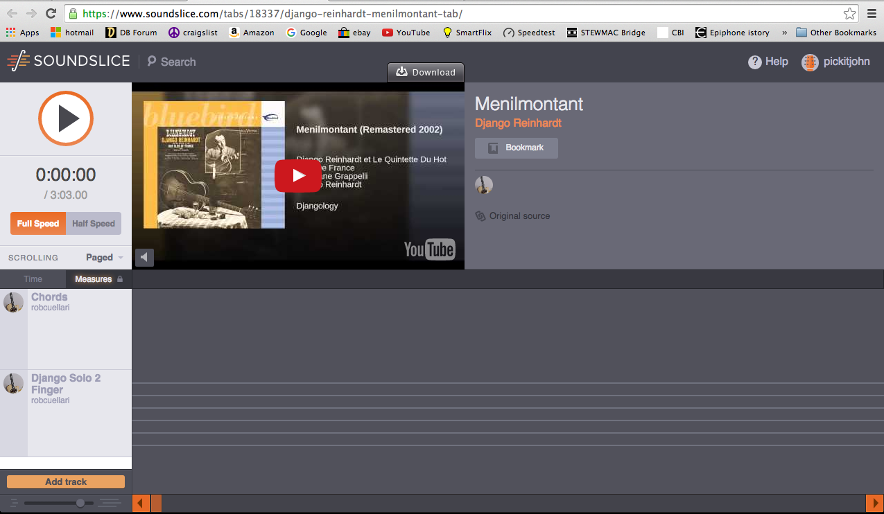Select the Chords track

49,297
